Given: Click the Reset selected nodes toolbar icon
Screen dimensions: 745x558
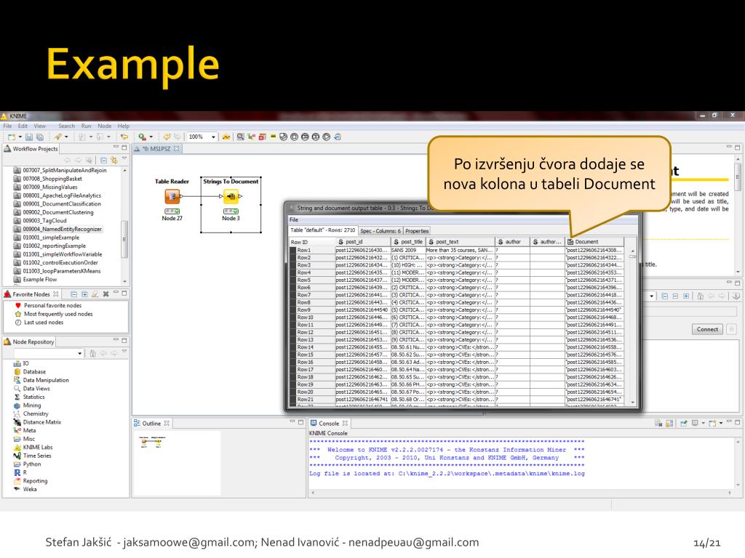Looking at the screenshot, I should pyautogui.click(x=262, y=137).
